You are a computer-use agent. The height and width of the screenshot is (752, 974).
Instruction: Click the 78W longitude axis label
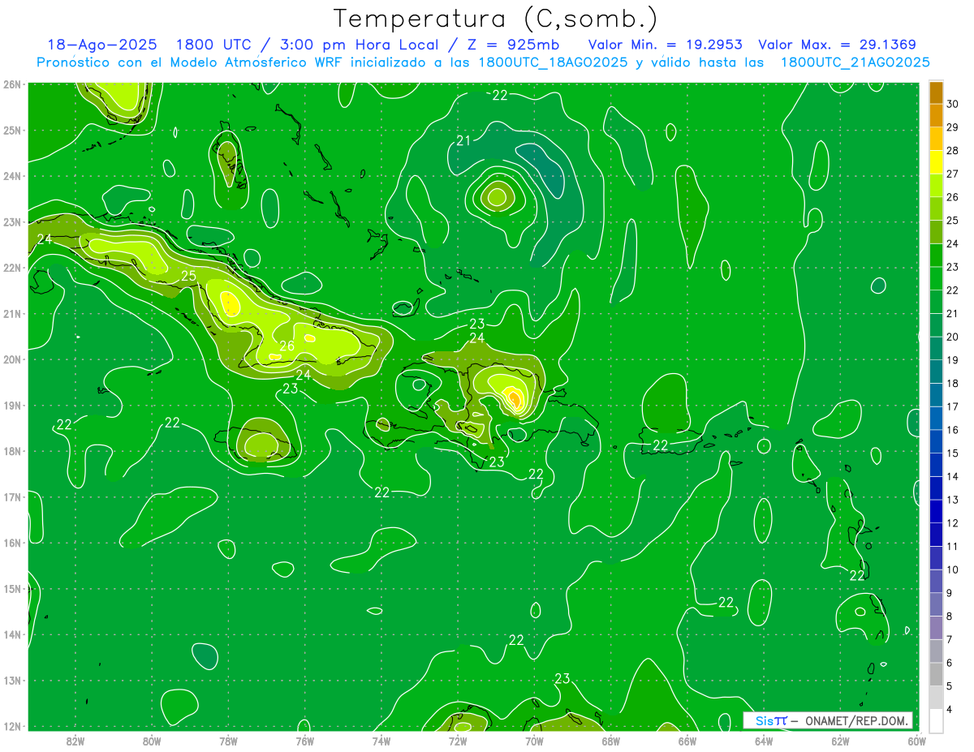[x=228, y=740]
